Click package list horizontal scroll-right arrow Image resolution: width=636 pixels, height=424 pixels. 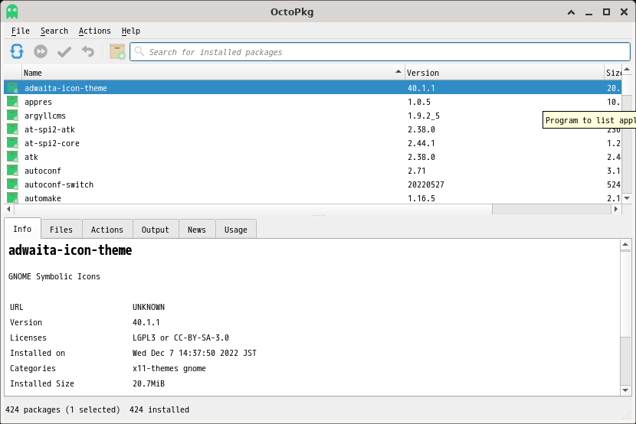pyautogui.click(x=616, y=209)
